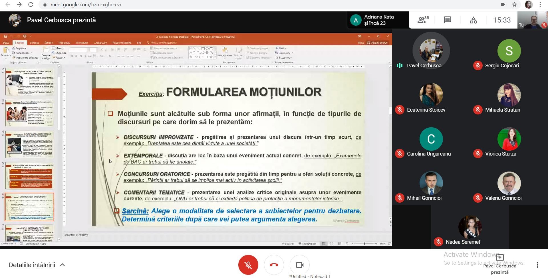Switch to the Дизайн ribbon tab
The height and width of the screenshot is (278, 548).
point(49,43)
